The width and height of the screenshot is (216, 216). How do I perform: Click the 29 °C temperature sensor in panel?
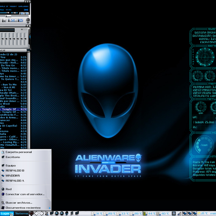coord(109,214)
